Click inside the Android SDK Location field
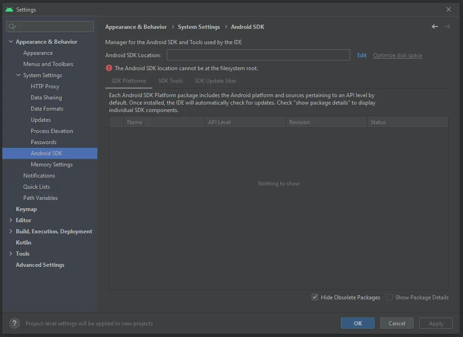 click(x=259, y=55)
